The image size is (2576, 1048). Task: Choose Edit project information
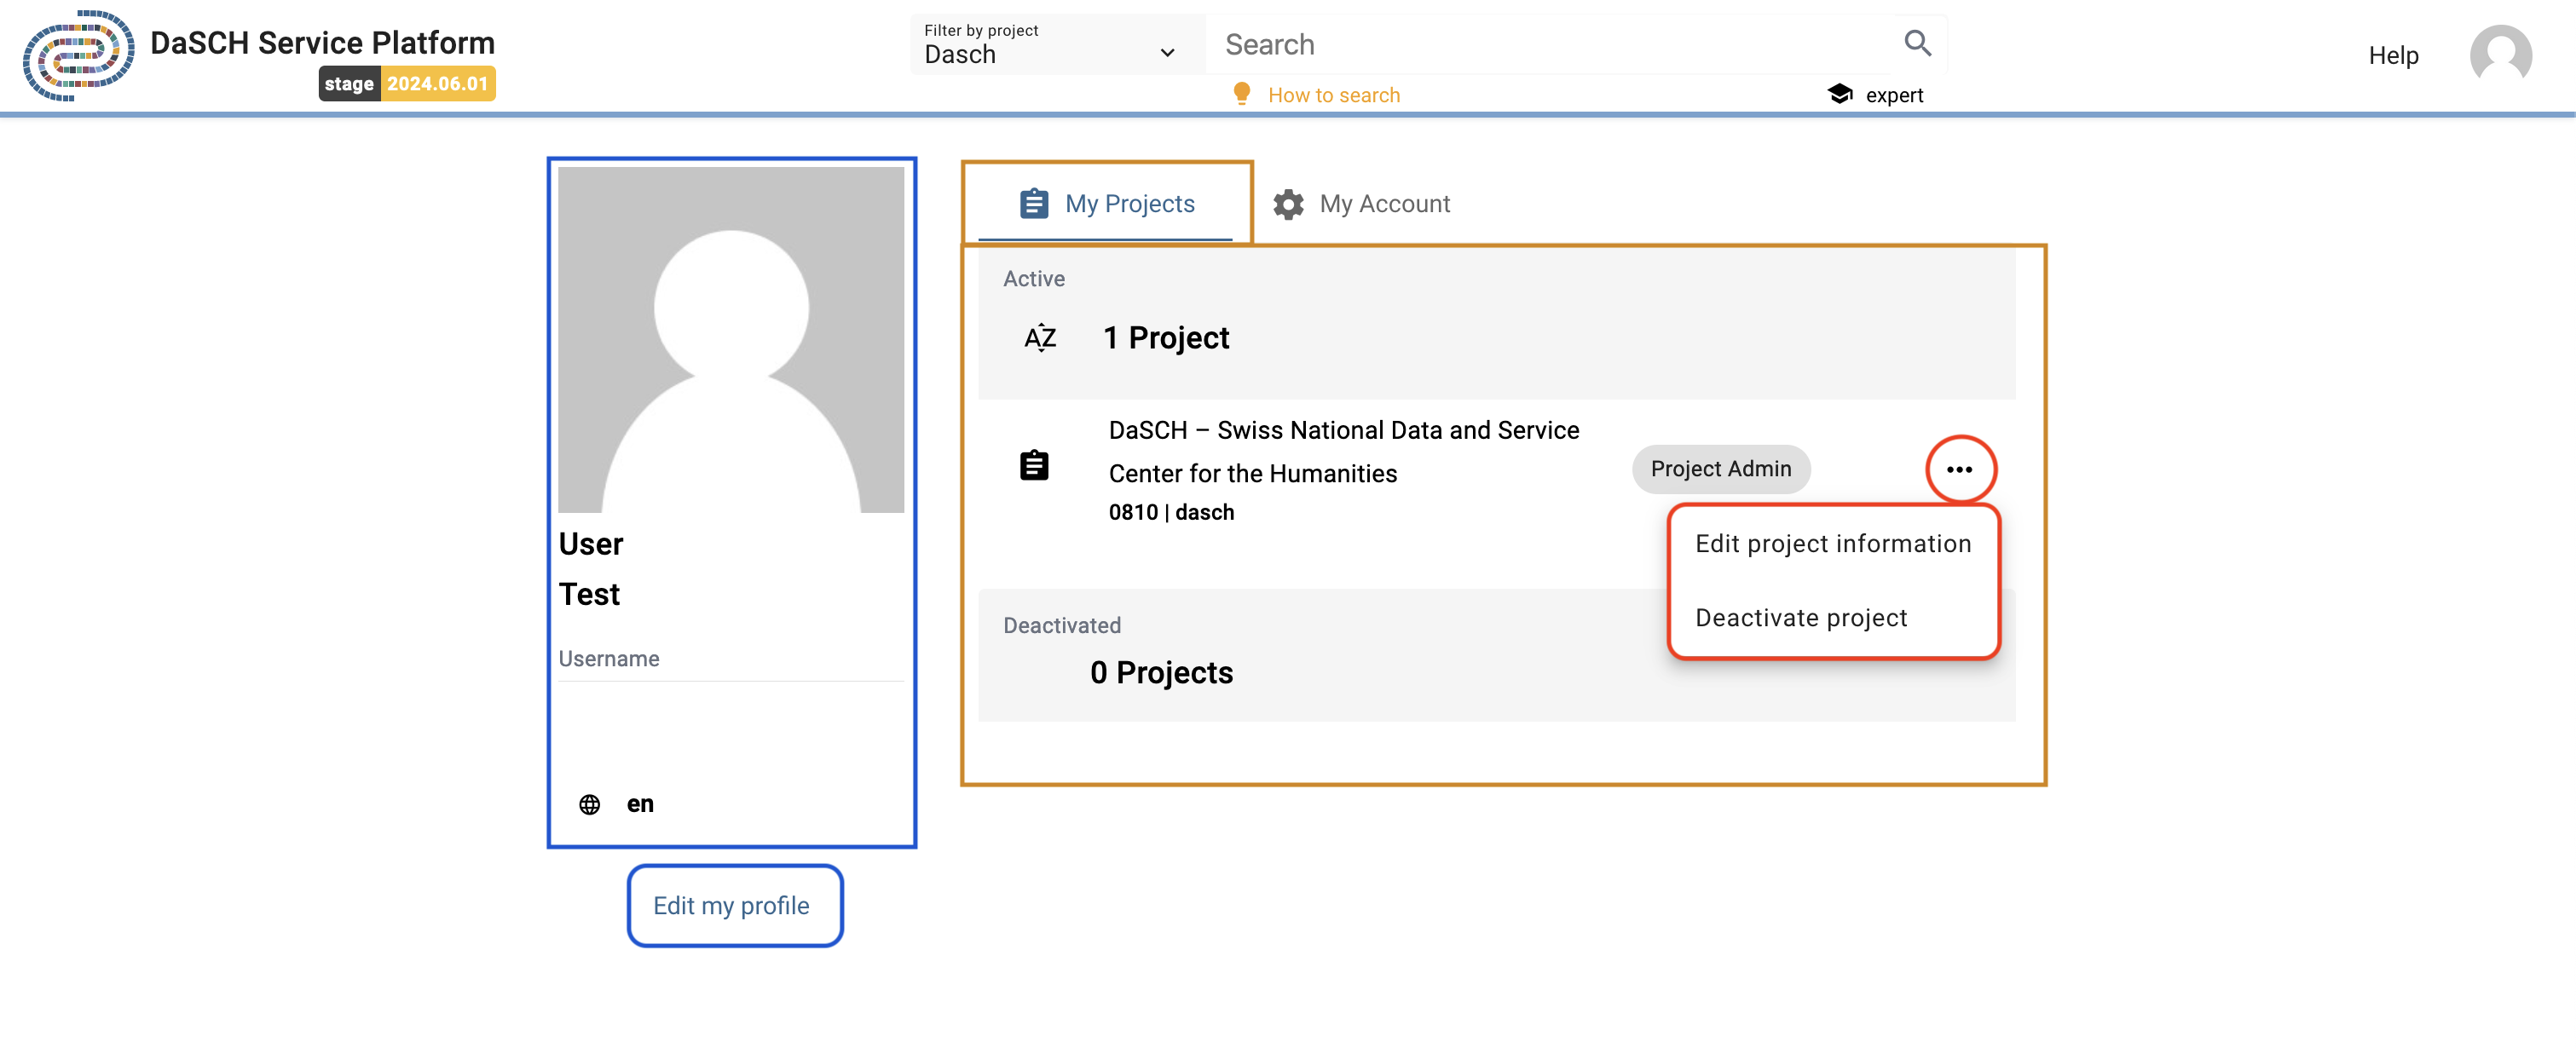point(1832,544)
